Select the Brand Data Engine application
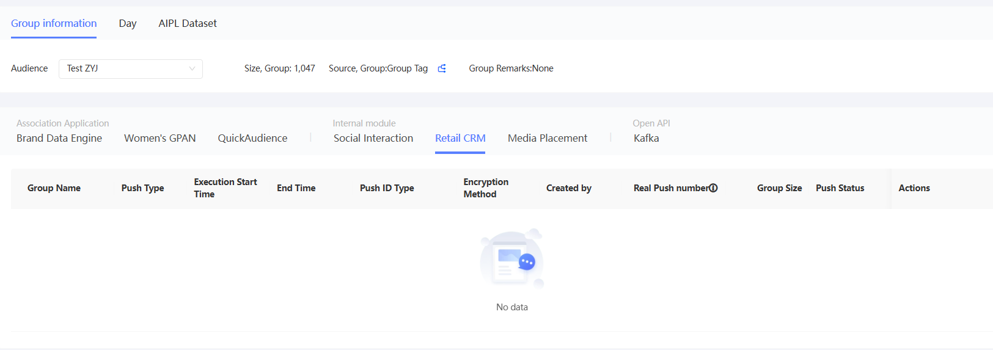 (59, 138)
